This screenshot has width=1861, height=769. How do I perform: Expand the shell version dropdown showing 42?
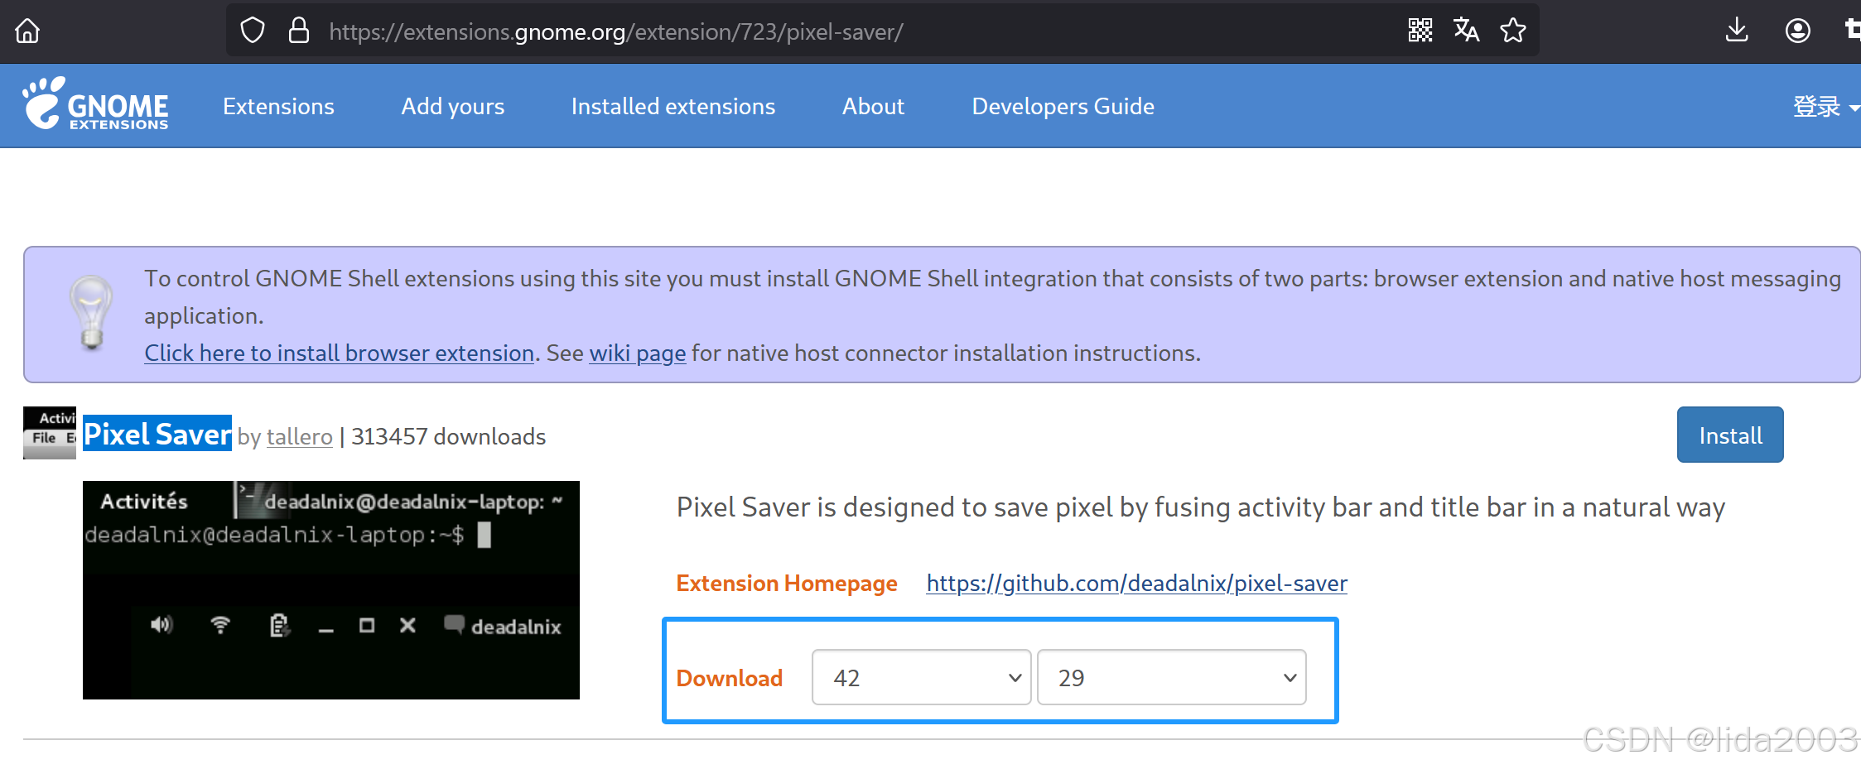(922, 678)
